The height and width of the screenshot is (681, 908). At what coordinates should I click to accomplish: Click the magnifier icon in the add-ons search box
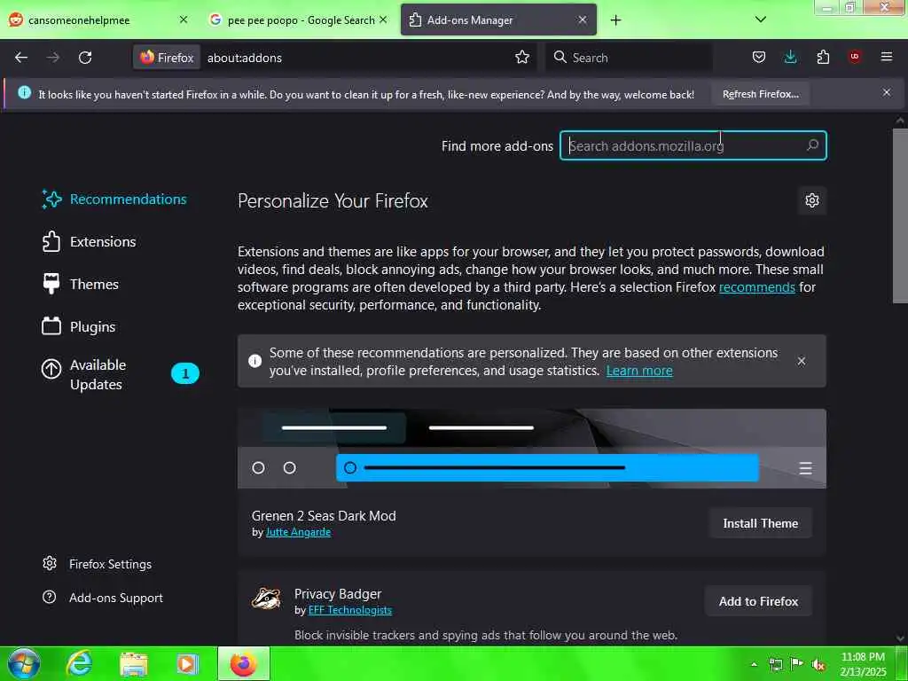pos(812,145)
